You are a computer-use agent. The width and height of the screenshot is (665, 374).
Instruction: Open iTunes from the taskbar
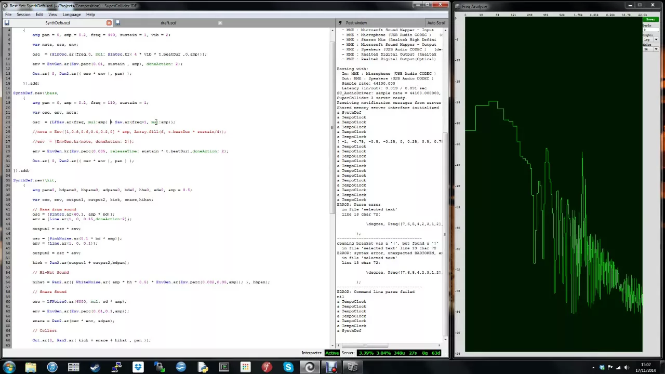(x=52, y=367)
